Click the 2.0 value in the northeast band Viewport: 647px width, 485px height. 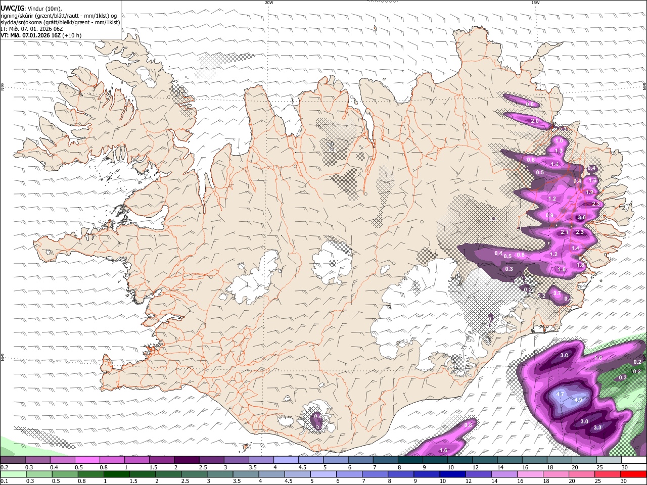[535, 121]
